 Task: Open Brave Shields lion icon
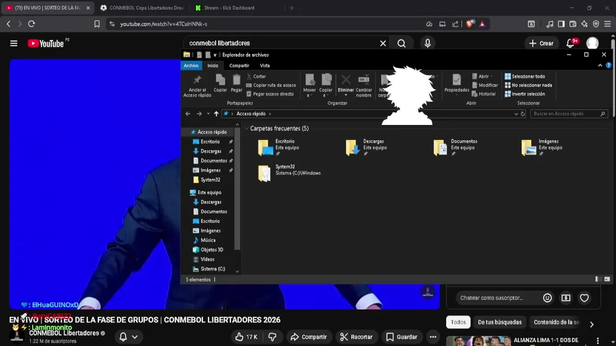[470, 24]
